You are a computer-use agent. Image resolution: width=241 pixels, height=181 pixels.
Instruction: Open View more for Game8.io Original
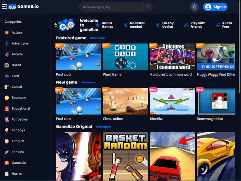tap(103, 127)
